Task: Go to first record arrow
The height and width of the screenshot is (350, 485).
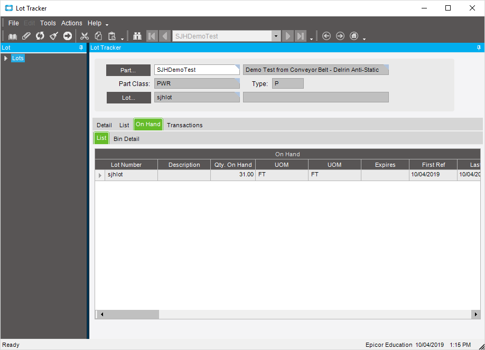Action: (x=152, y=36)
